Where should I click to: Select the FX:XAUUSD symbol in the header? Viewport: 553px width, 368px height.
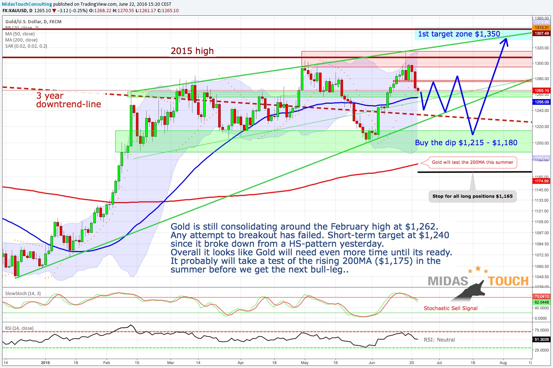pos(15,11)
